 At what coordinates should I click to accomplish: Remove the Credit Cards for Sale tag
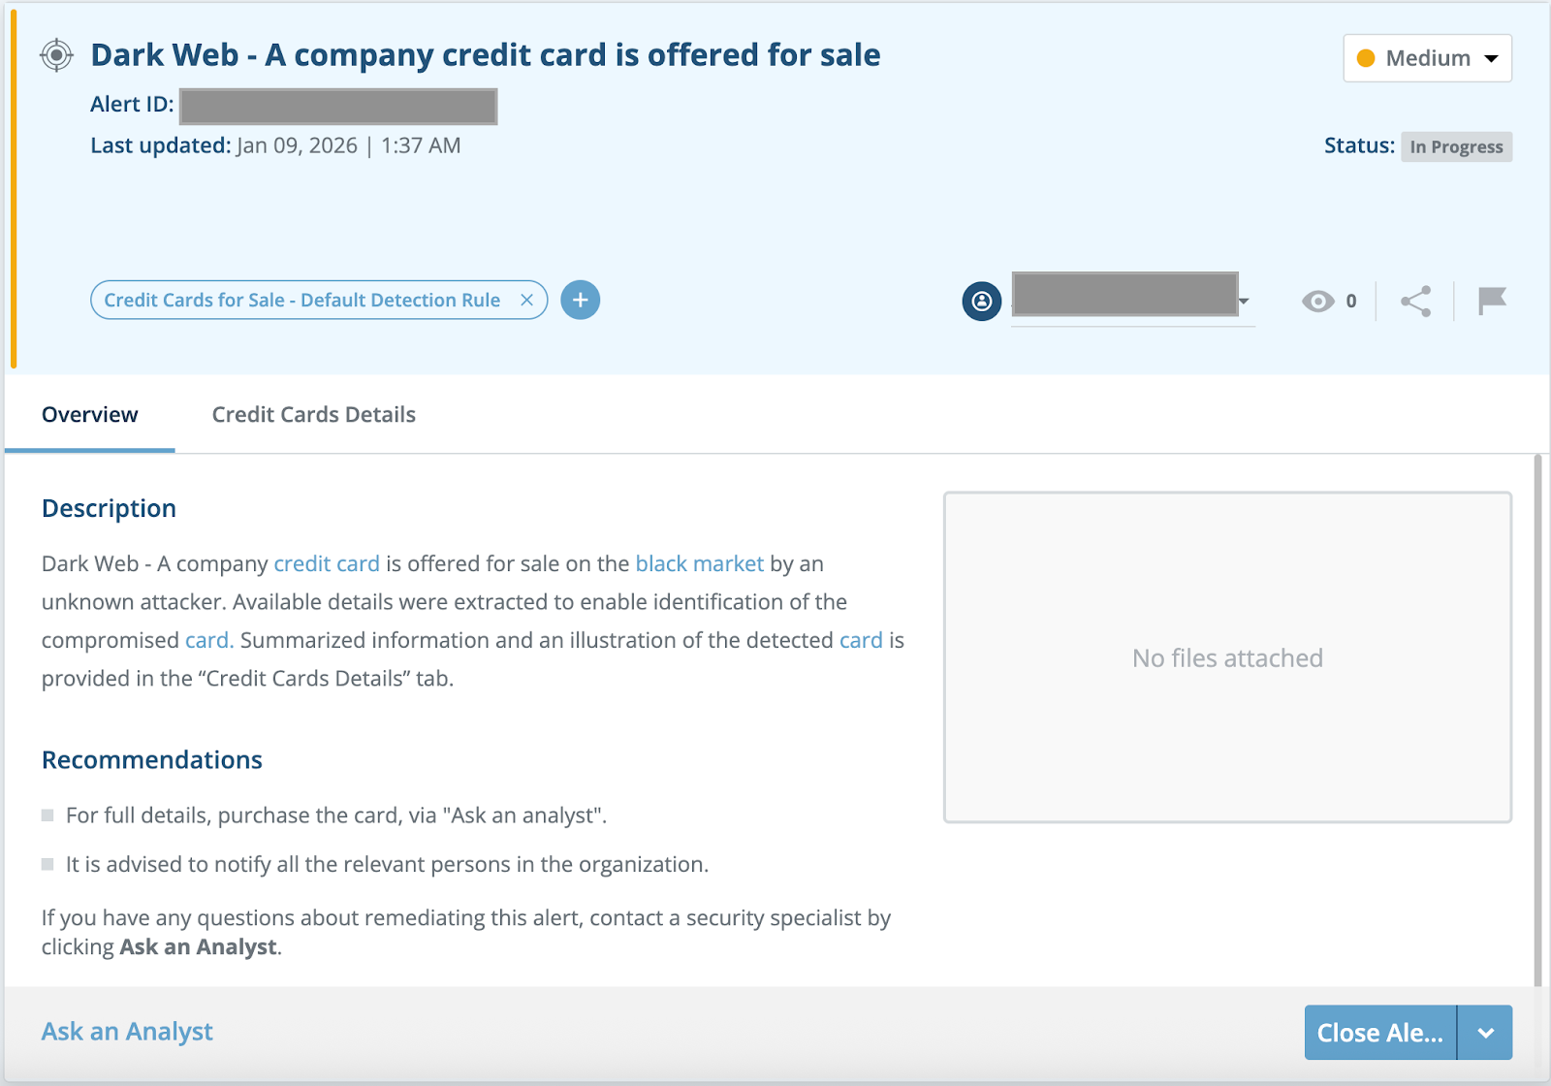(x=526, y=301)
